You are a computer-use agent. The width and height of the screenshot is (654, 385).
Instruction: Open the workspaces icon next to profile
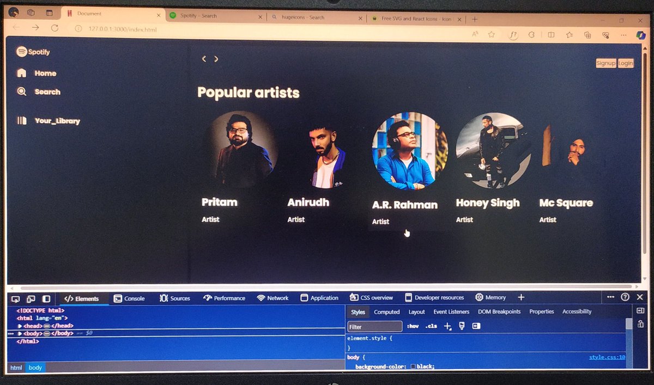pyautogui.click(x=31, y=13)
